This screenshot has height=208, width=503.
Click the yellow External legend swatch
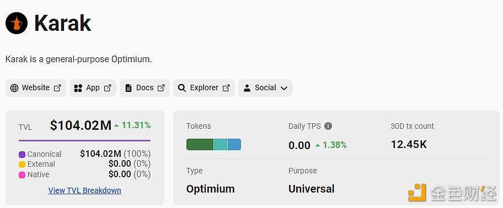pyautogui.click(x=22, y=165)
